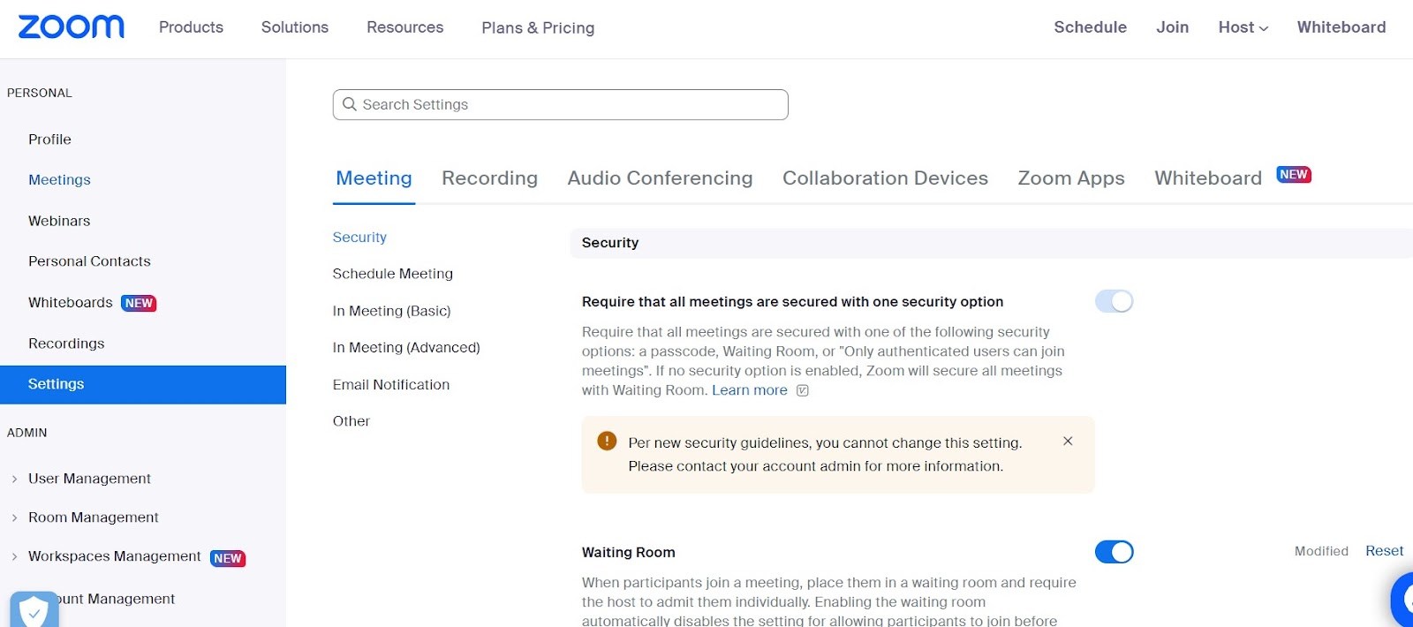Screen dimensions: 1413x627
Task: Click the orange warning exclamation icon
Action: click(607, 441)
